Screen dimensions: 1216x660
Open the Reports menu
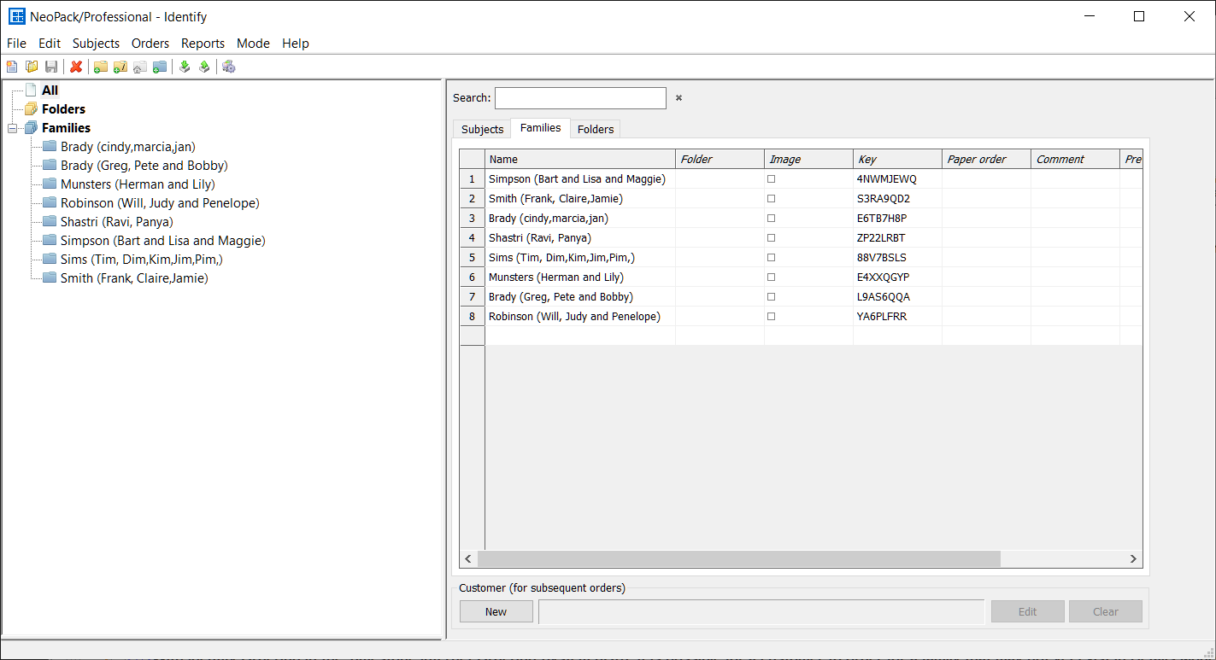click(203, 44)
